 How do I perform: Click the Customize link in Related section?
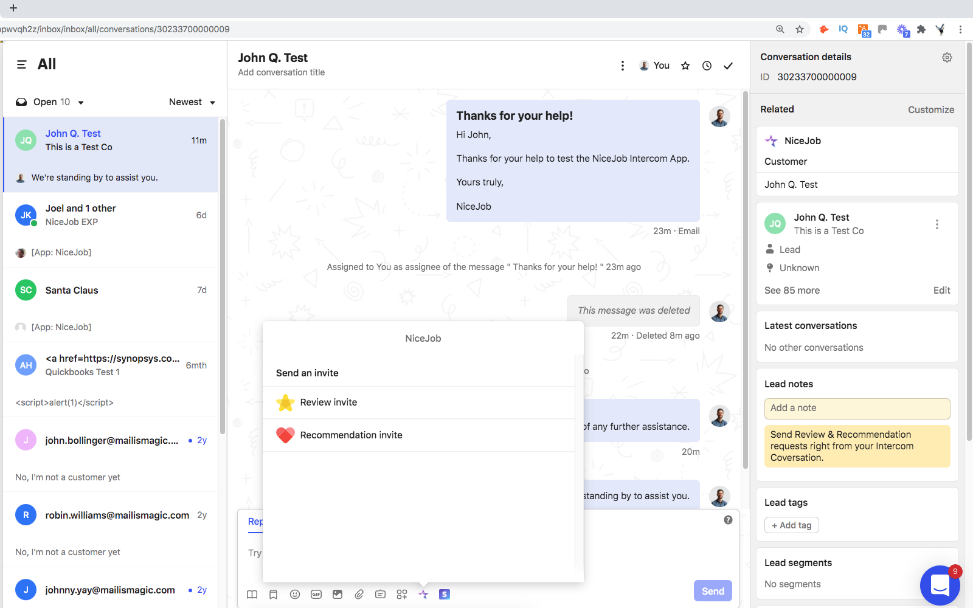(931, 109)
